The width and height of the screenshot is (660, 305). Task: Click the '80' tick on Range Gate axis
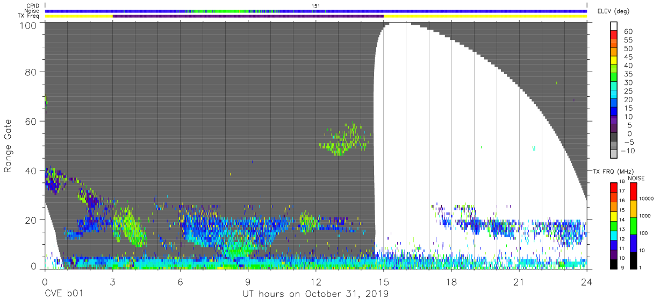click(x=31, y=72)
